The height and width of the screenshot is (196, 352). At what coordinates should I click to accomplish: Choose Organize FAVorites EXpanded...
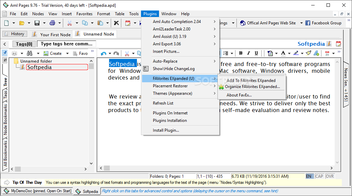click(252, 87)
